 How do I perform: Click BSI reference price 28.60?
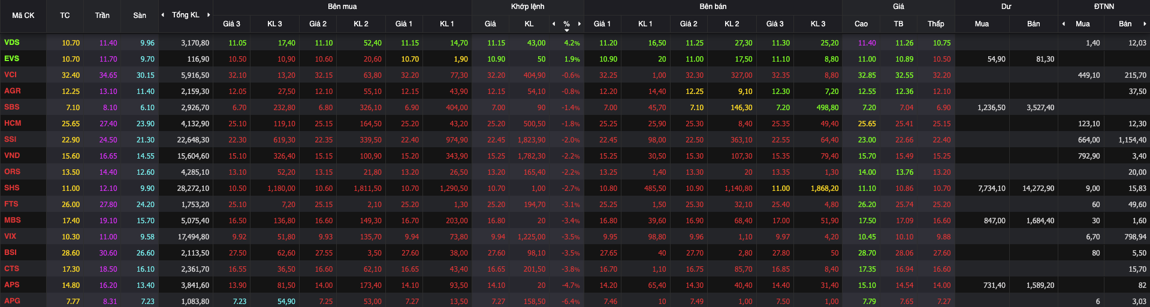pyautogui.click(x=71, y=253)
